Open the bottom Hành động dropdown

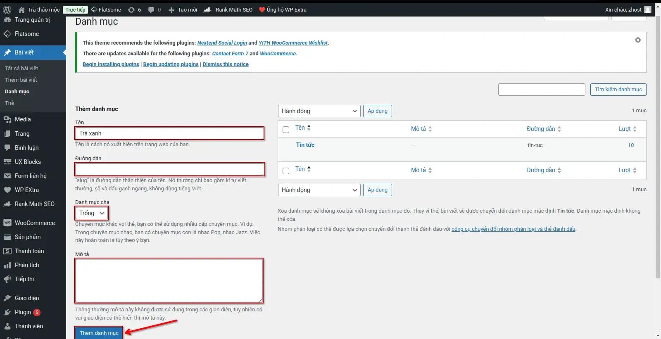tap(319, 190)
